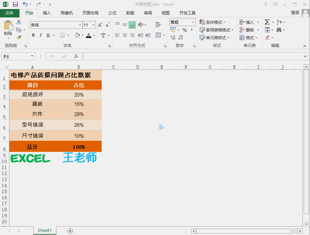This screenshot has height=235, width=310.
Task: Decrease indent
Action: click(x=141, y=35)
